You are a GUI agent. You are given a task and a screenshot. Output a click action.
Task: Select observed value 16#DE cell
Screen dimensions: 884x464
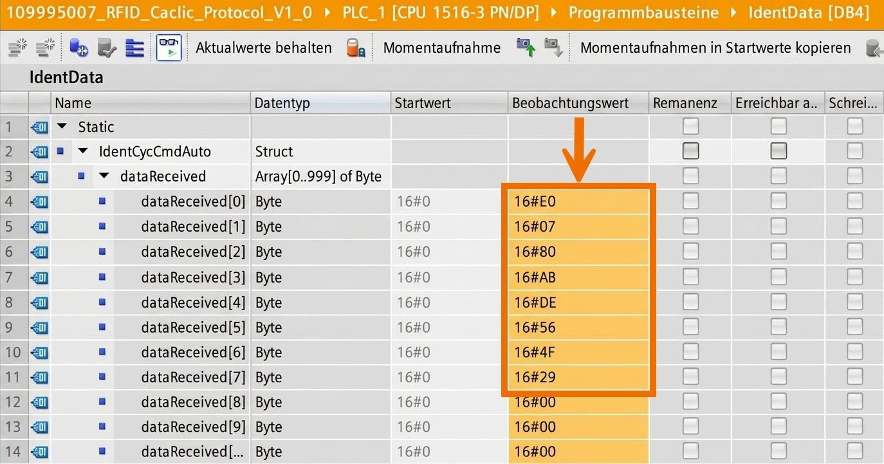(578, 302)
